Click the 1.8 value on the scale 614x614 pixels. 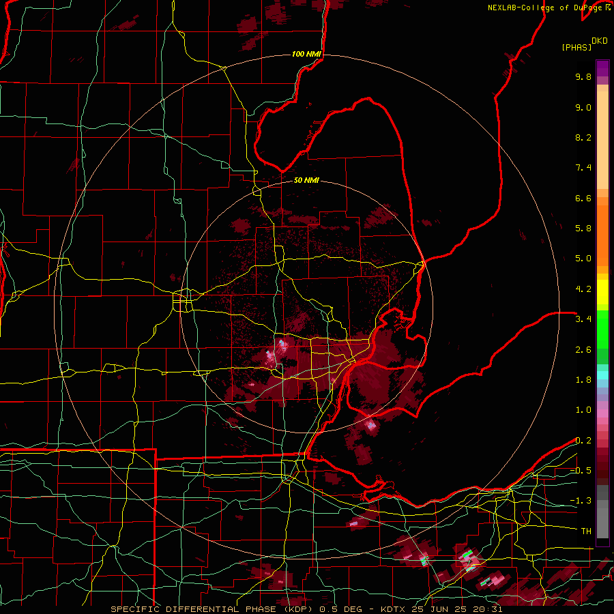click(x=583, y=380)
